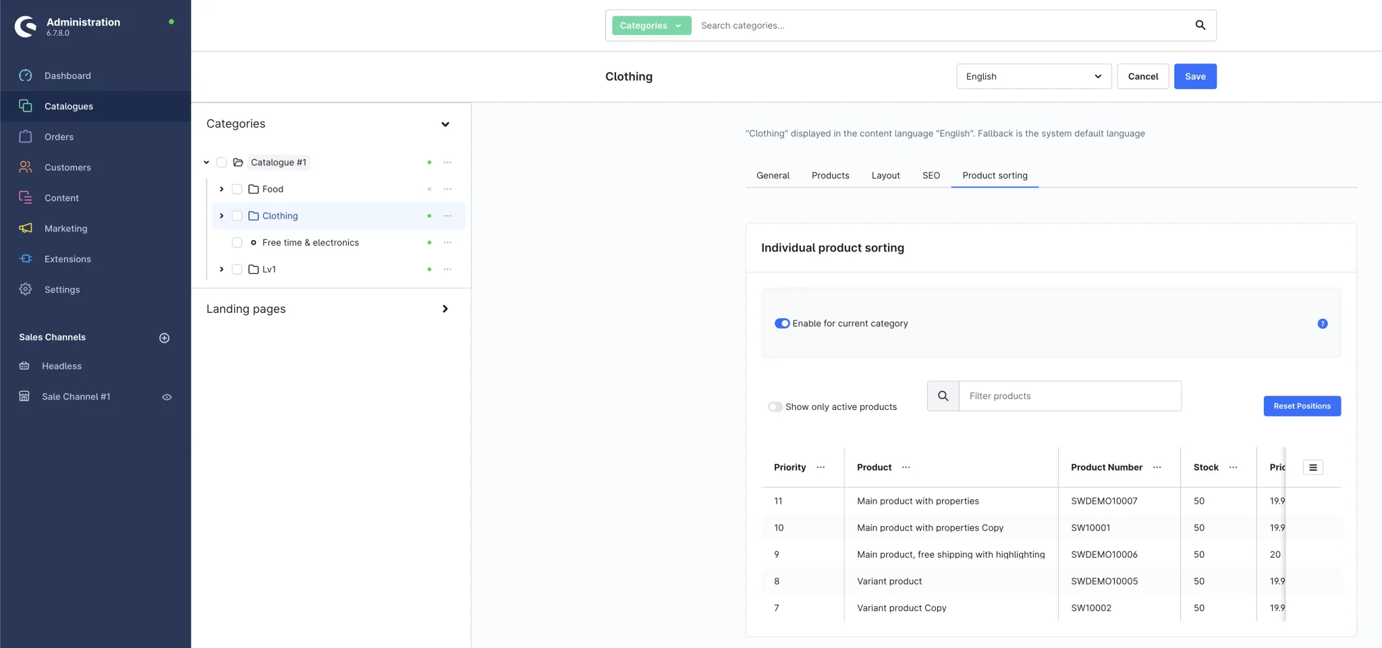The width and height of the screenshot is (1382, 648).
Task: Open the help tooltip question mark icon
Action: pos(1322,324)
